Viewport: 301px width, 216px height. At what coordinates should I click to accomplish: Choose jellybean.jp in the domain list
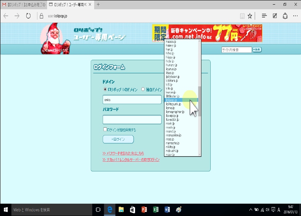tap(181, 77)
